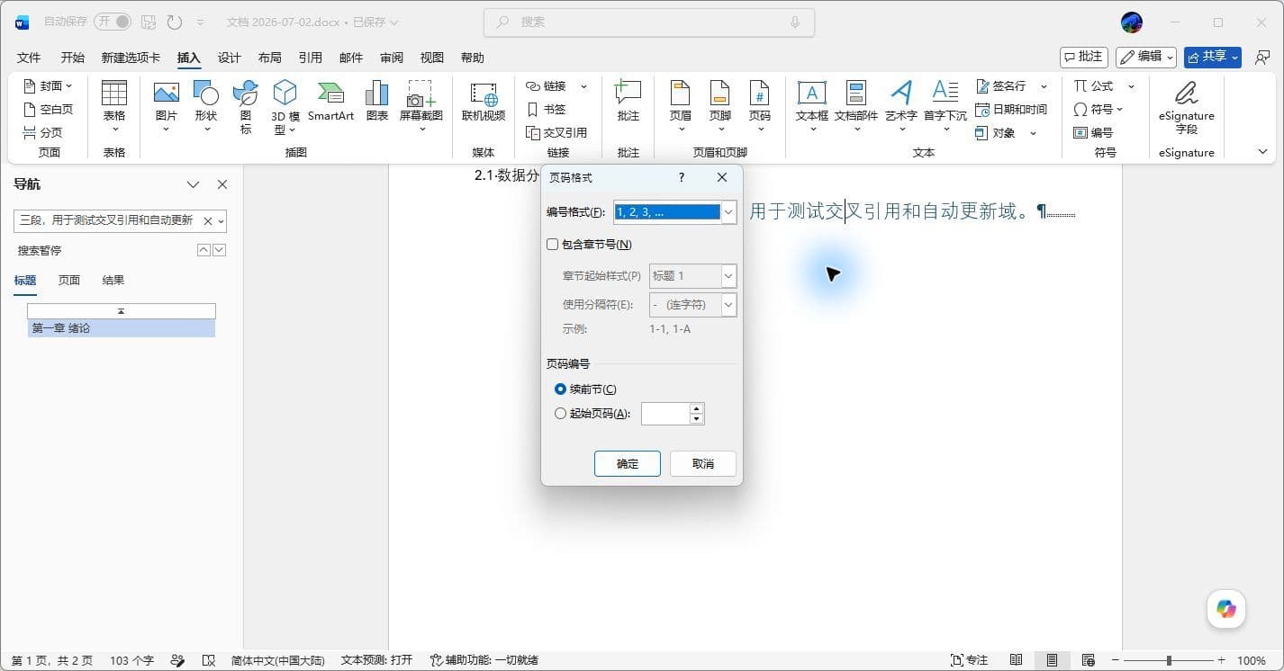Insert a text box (文本框)
Screen dimensions: 1284x671
[812, 106]
